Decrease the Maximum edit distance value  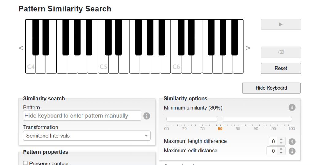pos(281,153)
